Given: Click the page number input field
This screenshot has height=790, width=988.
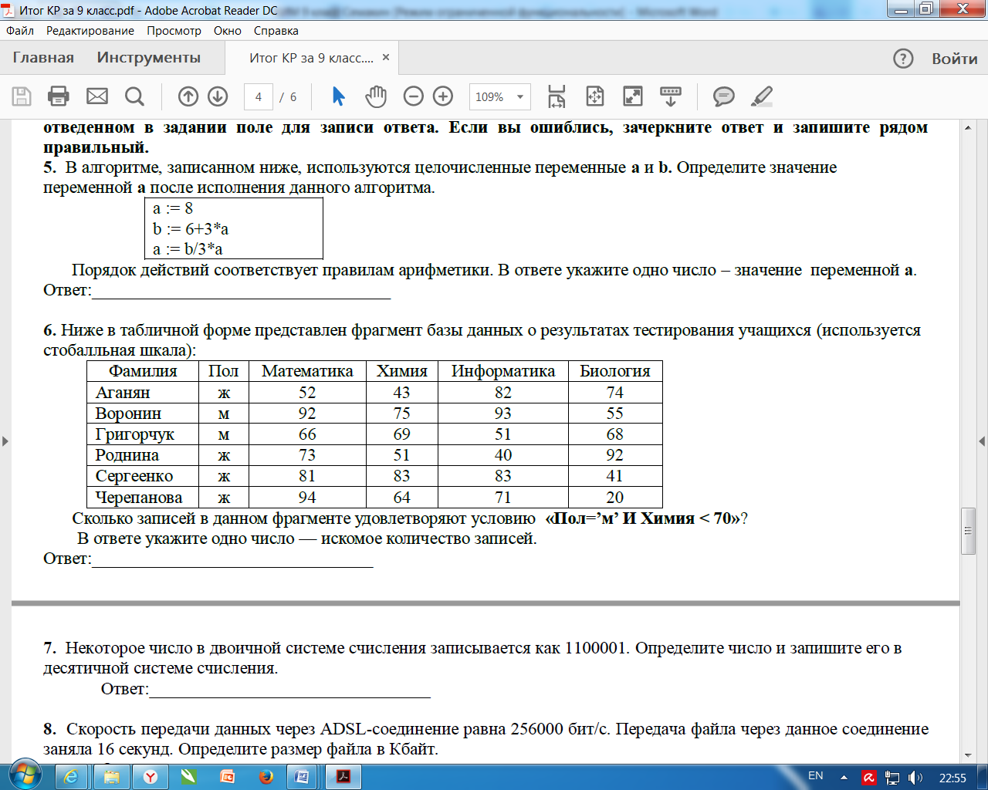Looking at the screenshot, I should tap(259, 96).
